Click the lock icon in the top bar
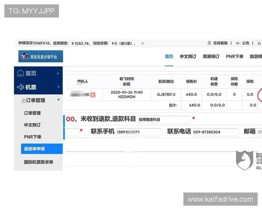Screen dimensions: 262x210 point(259,43)
